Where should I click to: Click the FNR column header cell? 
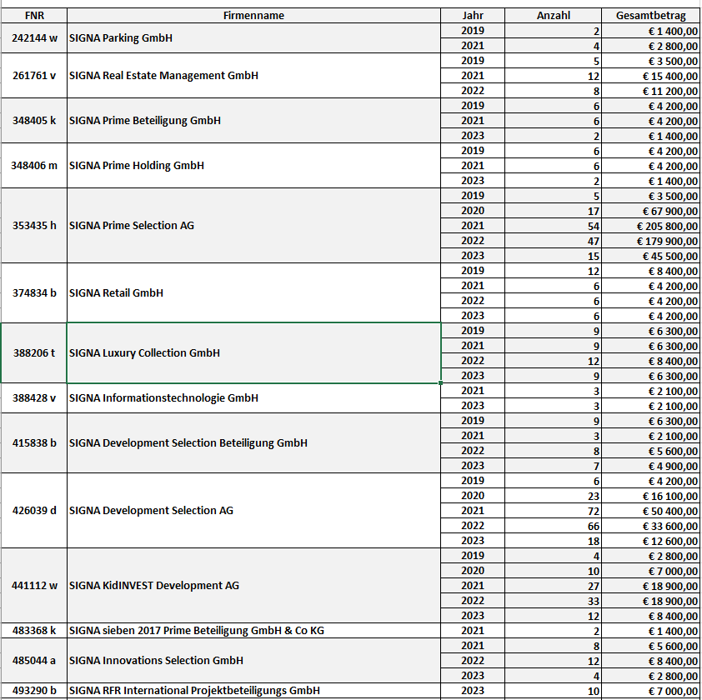(34, 16)
